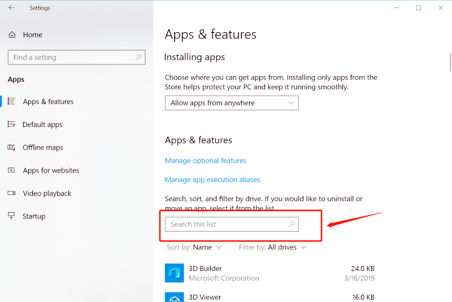Open the Apps & features sidebar section
The height and width of the screenshot is (302, 452).
point(48,102)
